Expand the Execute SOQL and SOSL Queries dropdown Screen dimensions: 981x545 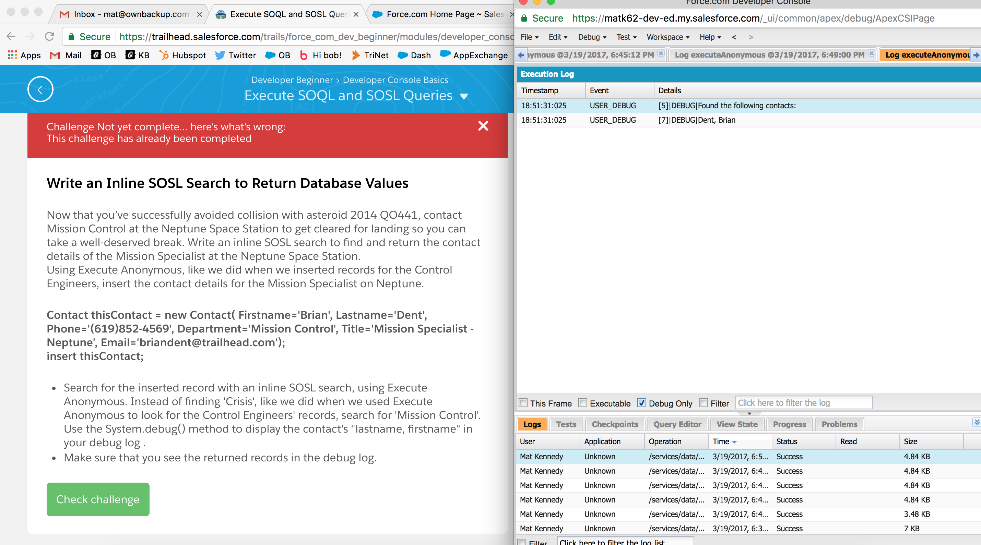coord(464,96)
